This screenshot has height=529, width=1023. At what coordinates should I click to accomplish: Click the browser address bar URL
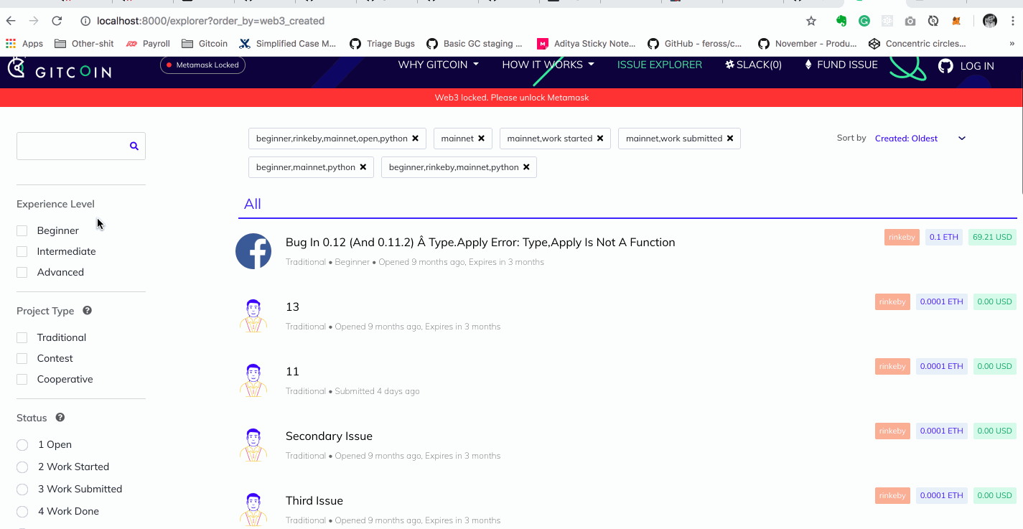click(x=210, y=21)
